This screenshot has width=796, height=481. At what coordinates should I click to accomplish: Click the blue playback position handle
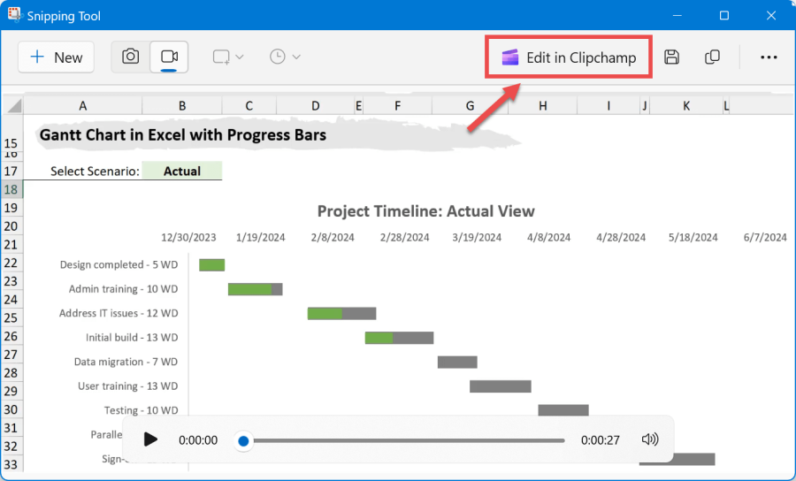pyautogui.click(x=243, y=440)
